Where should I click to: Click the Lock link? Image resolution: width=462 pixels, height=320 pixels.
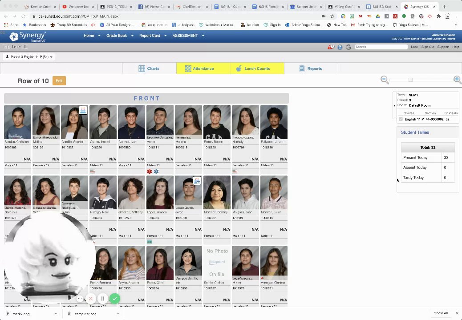(x=414, y=47)
